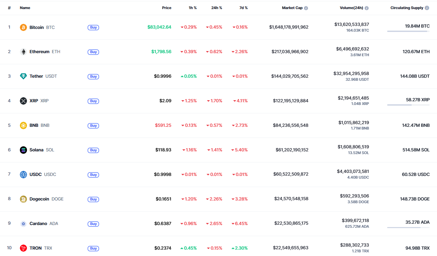Viewport: 437px width, 256px height.
Task: Click the Bitcoin circulating supply progress bar
Action: (x=408, y=31)
